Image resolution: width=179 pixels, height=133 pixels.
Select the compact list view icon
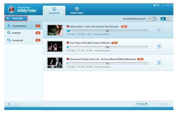coord(168,19)
